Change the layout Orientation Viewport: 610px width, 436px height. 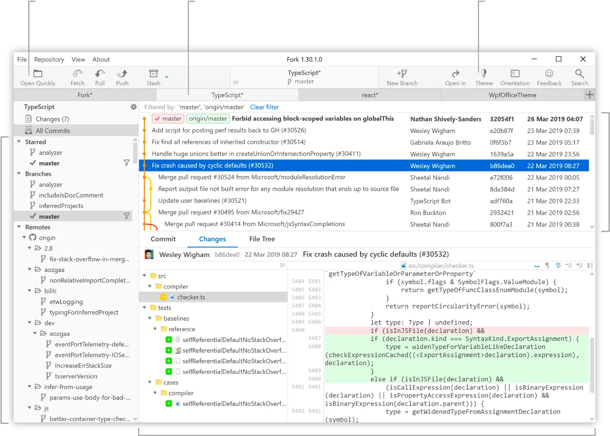point(514,77)
